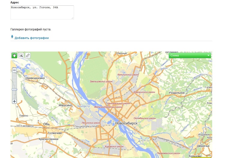Focus the Адрес text area
The width and height of the screenshot is (230, 158).
point(42,12)
